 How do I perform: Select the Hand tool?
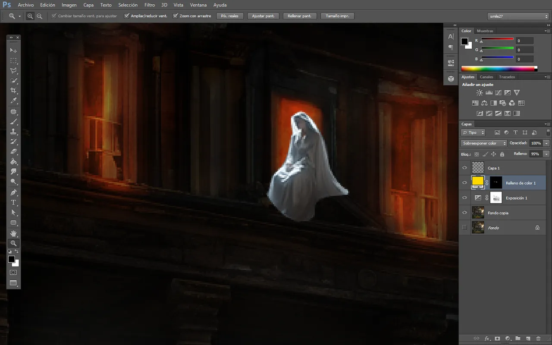coord(13,233)
